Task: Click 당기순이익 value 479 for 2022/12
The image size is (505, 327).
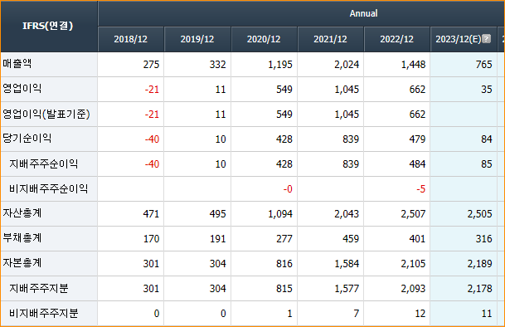Action: (417, 139)
